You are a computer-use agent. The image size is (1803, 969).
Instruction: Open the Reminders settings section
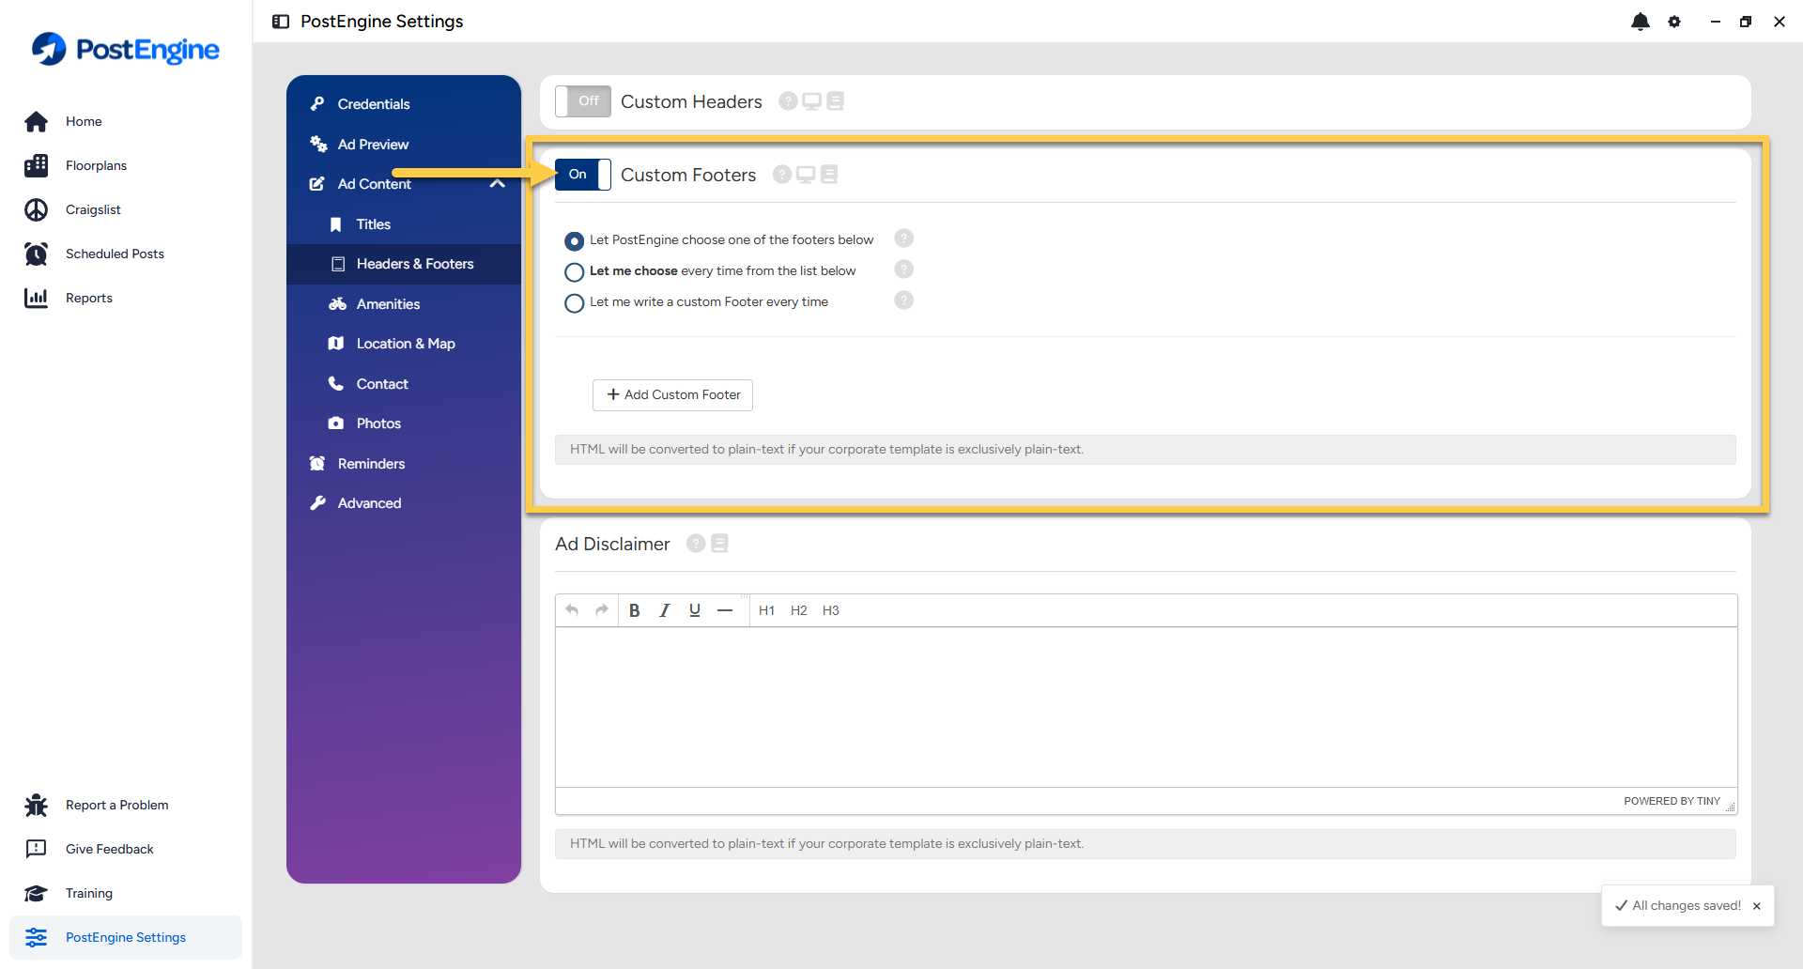(x=404, y=464)
